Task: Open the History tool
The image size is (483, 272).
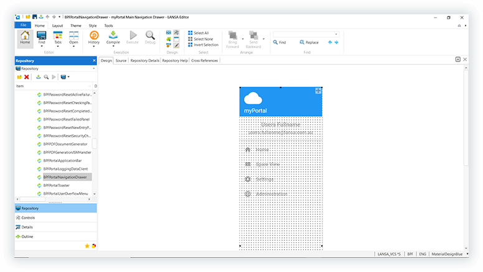Action: pos(94,35)
